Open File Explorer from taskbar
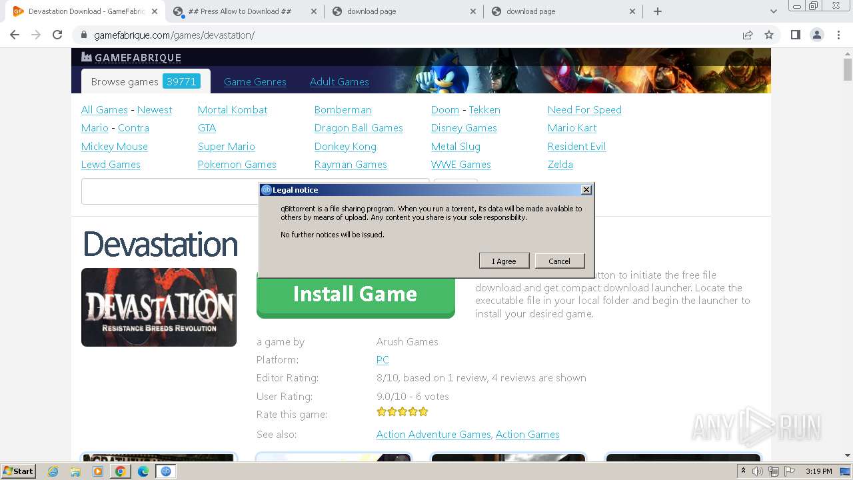 coord(75,471)
